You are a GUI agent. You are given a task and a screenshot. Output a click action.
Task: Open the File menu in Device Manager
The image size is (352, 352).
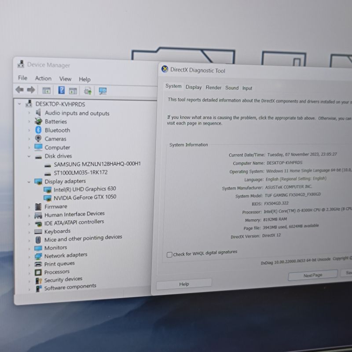tap(23, 78)
